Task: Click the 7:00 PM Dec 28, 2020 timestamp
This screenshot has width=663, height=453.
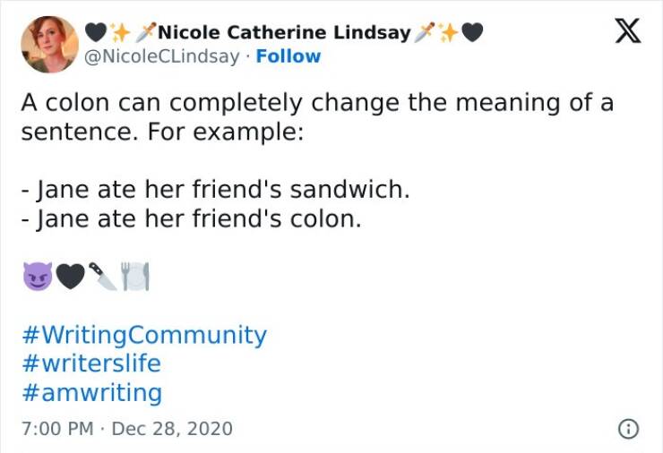Action: pyautogui.click(x=126, y=428)
